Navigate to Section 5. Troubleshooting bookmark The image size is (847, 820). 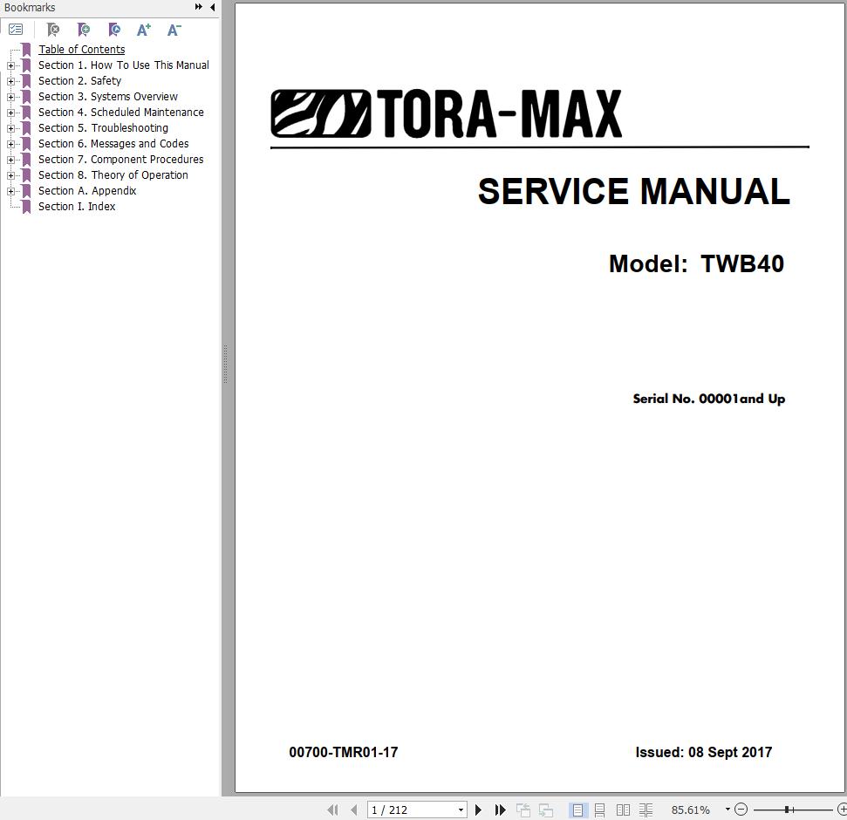[x=103, y=127]
